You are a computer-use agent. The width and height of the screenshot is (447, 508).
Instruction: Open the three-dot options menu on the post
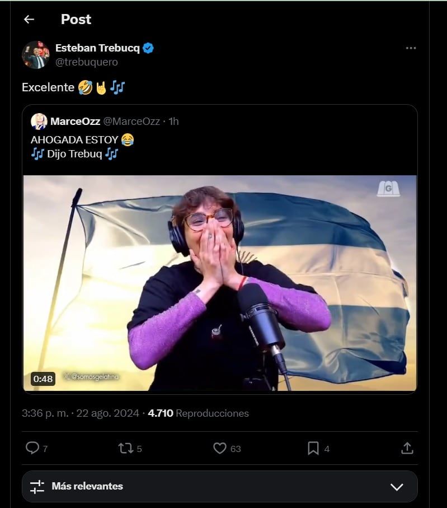point(412,48)
